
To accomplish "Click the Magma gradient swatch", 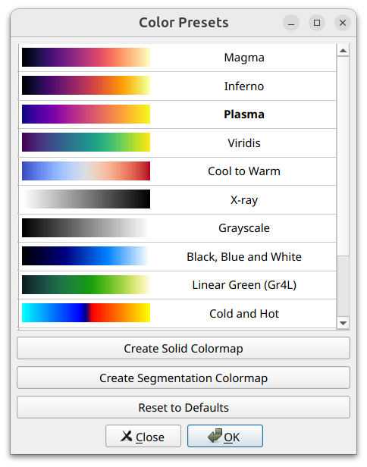I will [x=86, y=57].
